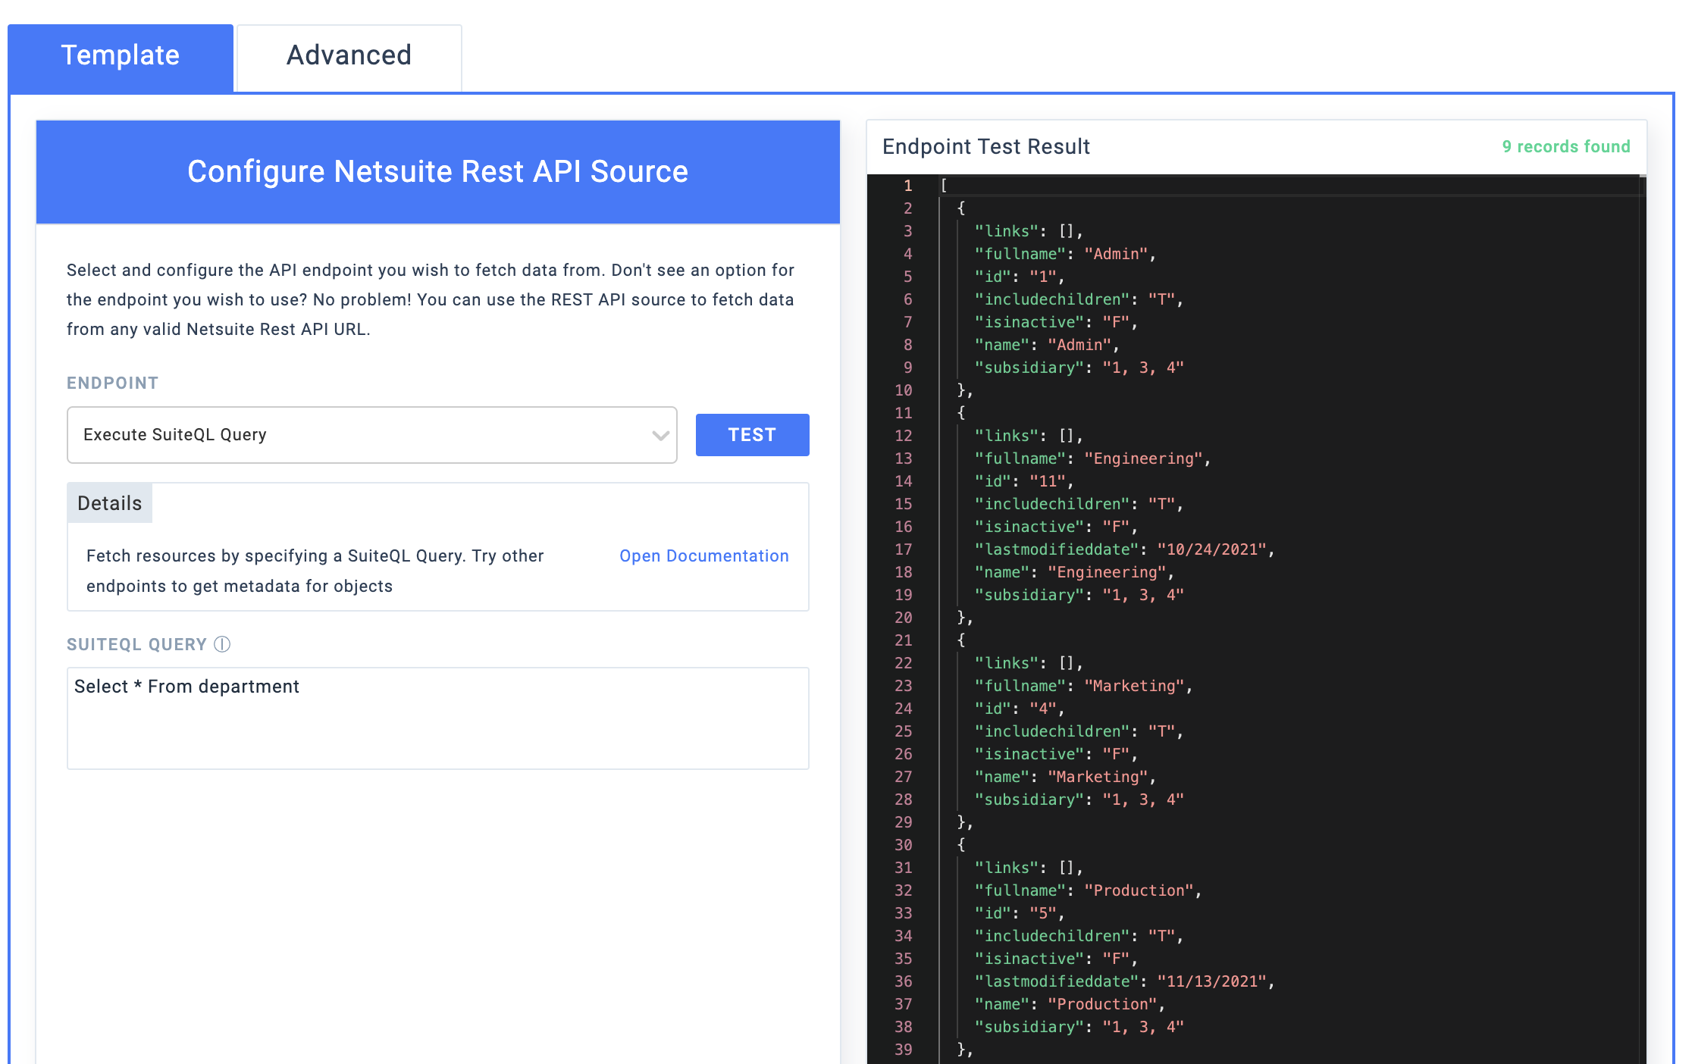The width and height of the screenshot is (1695, 1064).
Task: Click the SUITEQL QUERY label
Action: click(x=136, y=645)
